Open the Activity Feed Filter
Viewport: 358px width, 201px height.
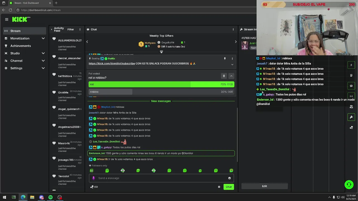pos(71,29)
